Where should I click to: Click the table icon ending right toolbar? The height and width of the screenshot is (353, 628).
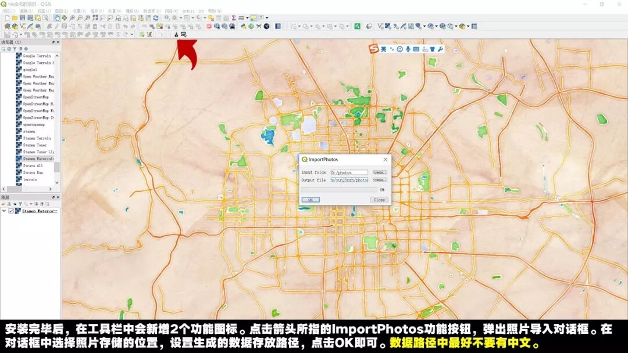click(474, 26)
